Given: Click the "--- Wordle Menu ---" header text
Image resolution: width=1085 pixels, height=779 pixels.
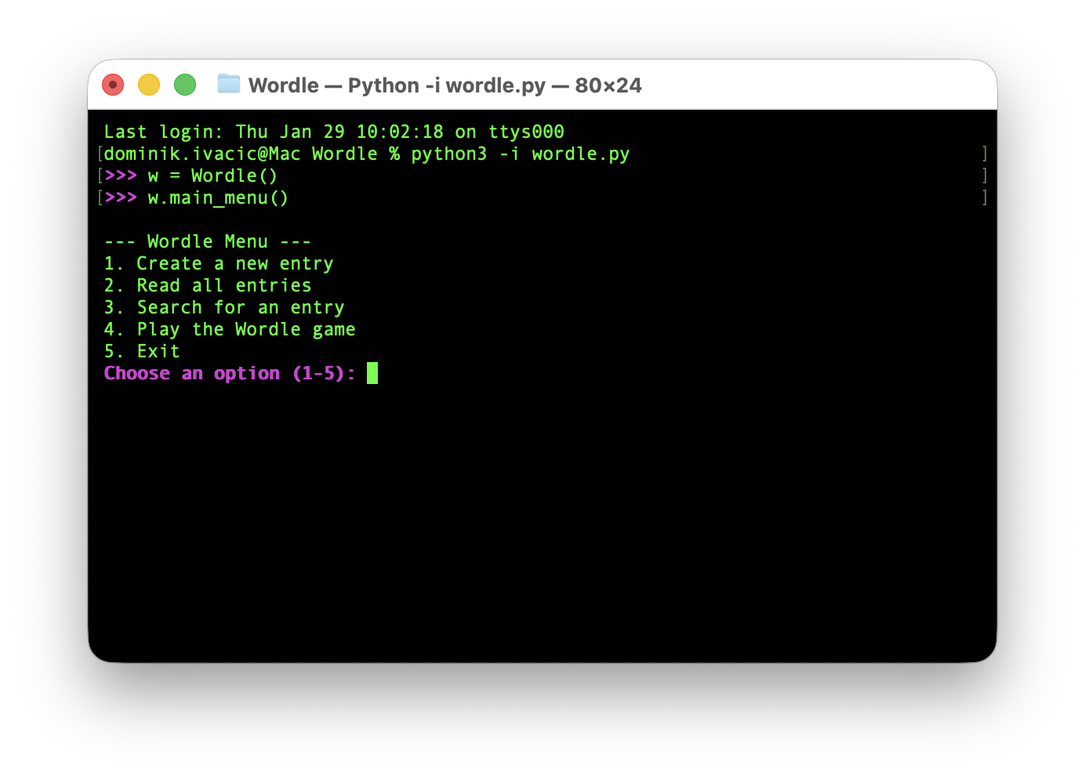Looking at the screenshot, I should 208,241.
